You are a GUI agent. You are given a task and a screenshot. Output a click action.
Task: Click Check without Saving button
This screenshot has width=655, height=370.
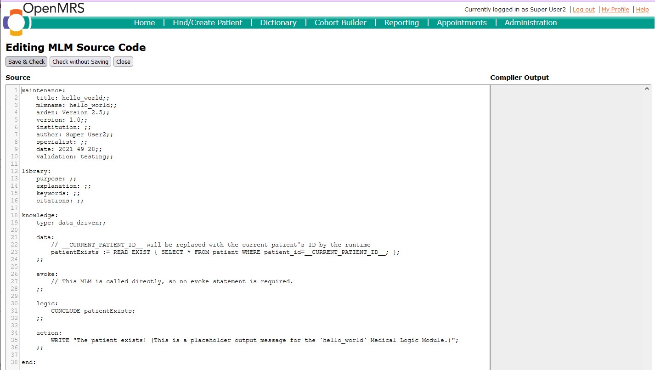80,62
